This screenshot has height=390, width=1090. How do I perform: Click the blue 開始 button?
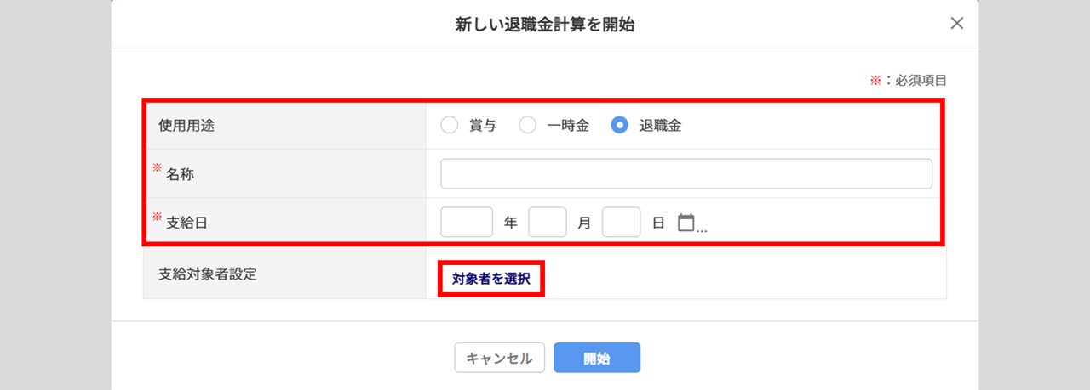click(x=597, y=358)
